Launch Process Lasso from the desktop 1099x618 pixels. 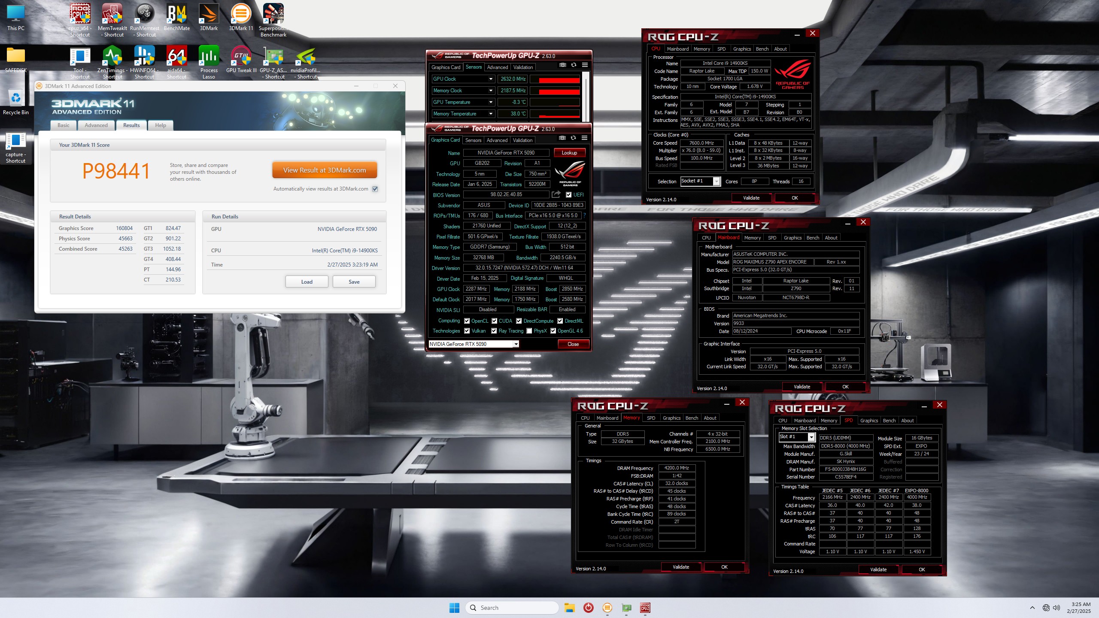[209, 63]
